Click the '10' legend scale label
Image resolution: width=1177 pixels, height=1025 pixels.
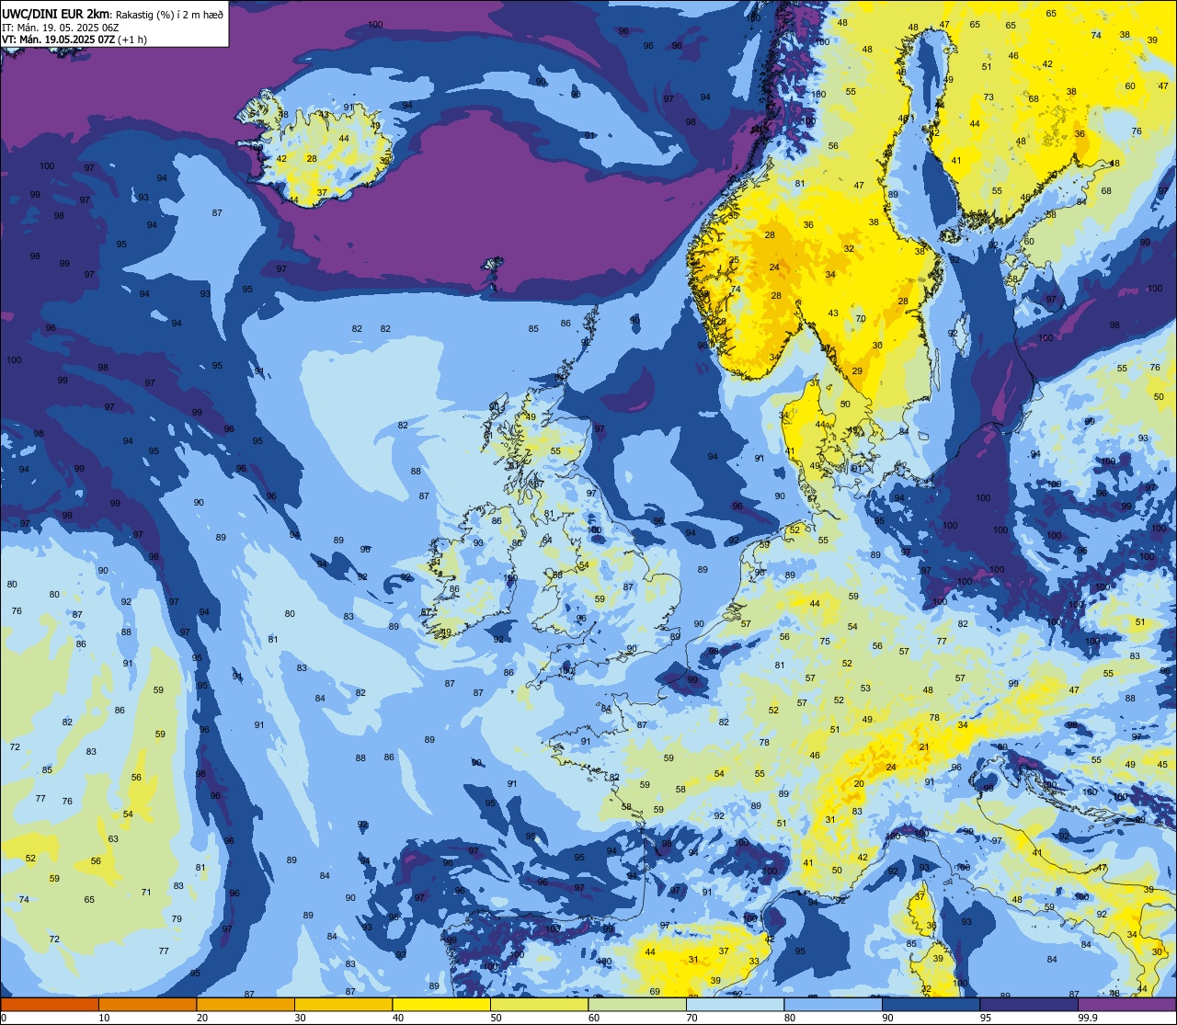pyautogui.click(x=104, y=1019)
